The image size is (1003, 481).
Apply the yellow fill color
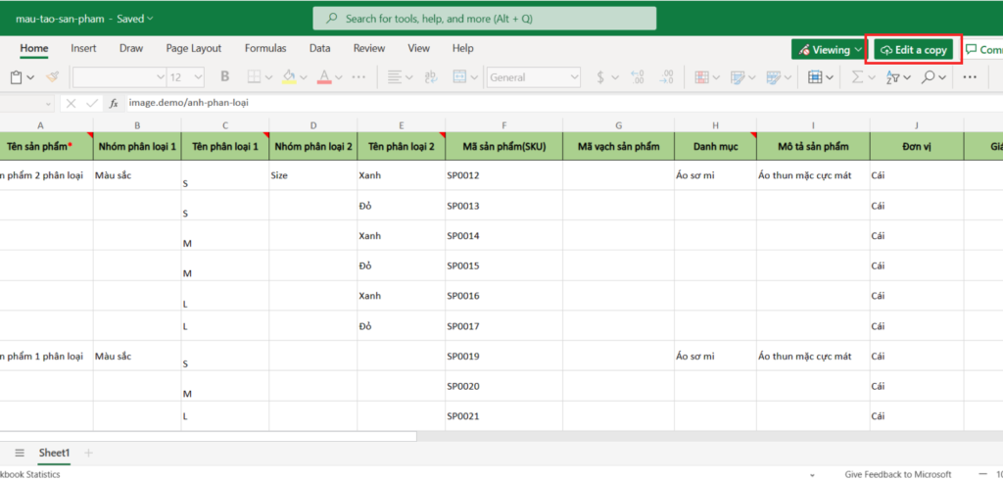(289, 77)
